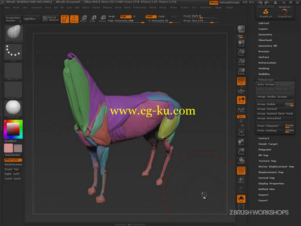
Task: Click the Draw Size slider
Action: (200, 21)
